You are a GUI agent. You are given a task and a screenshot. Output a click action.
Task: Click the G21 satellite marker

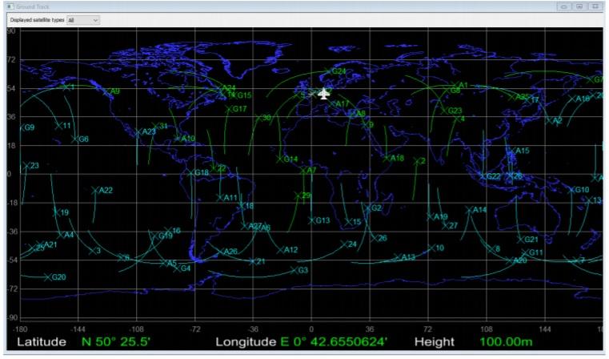click(521, 239)
